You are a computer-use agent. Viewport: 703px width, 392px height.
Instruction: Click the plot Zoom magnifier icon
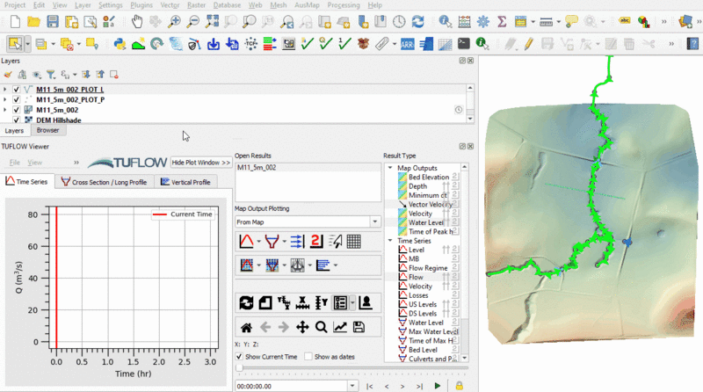click(x=321, y=327)
